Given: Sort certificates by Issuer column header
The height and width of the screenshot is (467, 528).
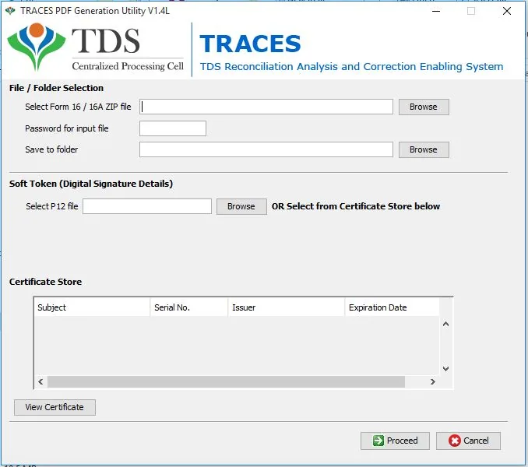Looking at the screenshot, I should [x=287, y=307].
